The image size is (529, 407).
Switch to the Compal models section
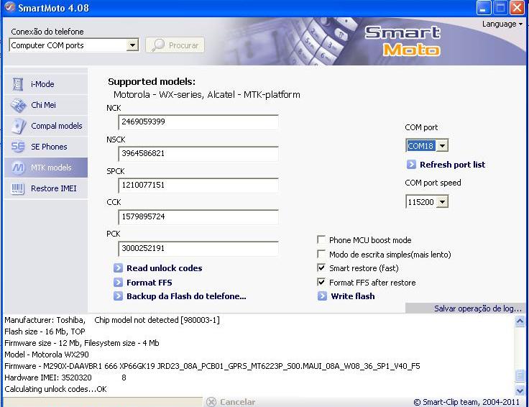[x=46, y=126]
